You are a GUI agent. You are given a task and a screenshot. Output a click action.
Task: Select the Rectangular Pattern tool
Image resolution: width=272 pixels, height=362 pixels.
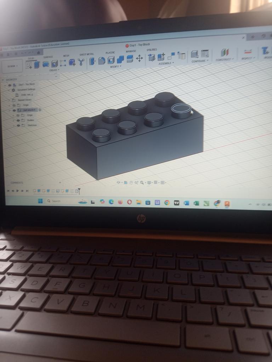point(63,63)
